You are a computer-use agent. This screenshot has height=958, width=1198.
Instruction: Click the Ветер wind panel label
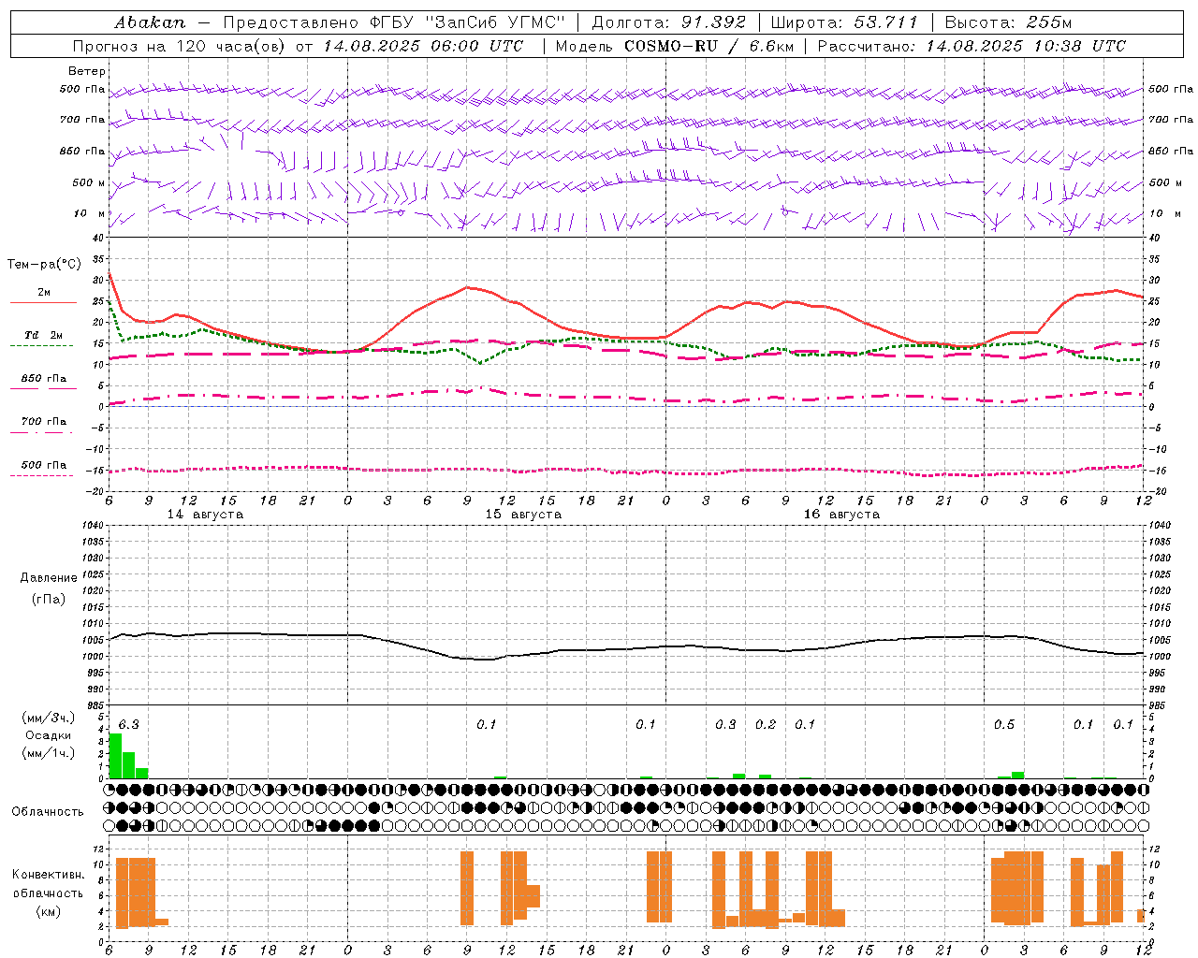coord(86,71)
